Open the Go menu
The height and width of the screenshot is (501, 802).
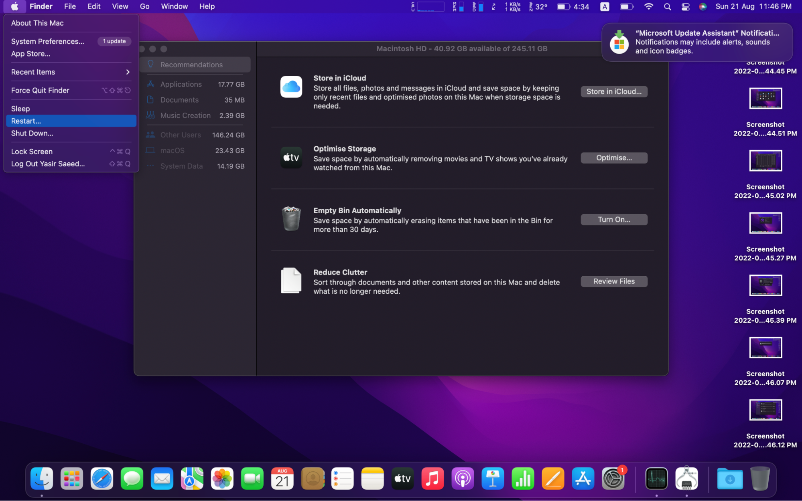point(144,6)
